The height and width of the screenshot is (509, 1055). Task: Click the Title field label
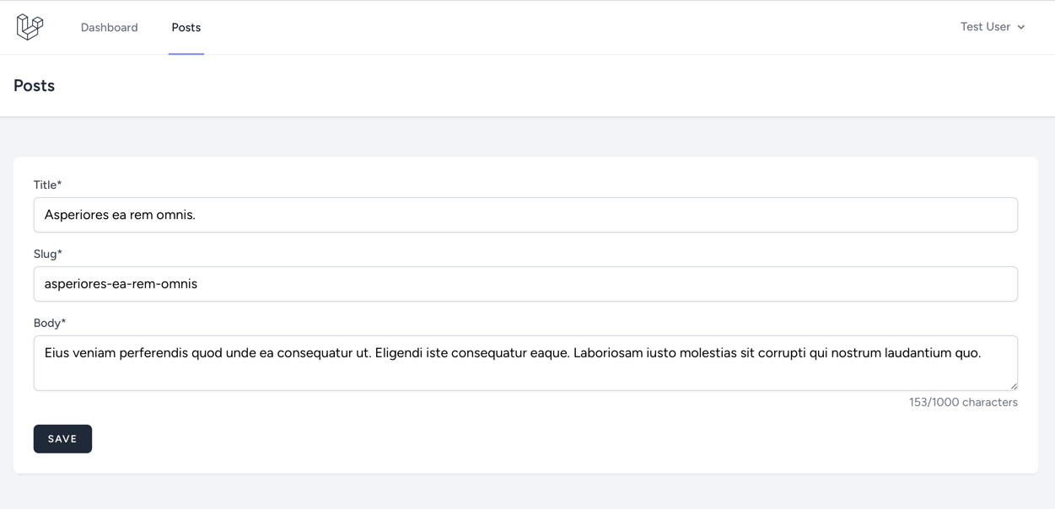click(x=47, y=185)
